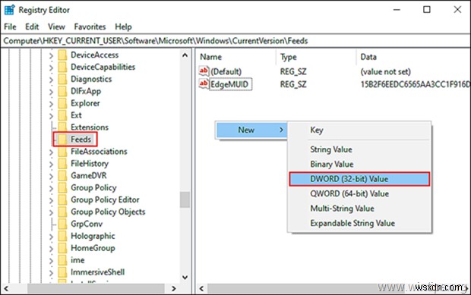Expand the GameDVR key
The width and height of the screenshot is (471, 295).
pos(51,176)
